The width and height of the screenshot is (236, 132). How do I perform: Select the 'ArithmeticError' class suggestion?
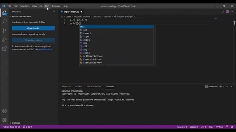(117, 56)
